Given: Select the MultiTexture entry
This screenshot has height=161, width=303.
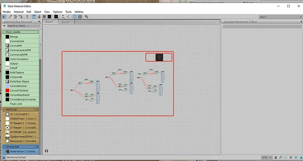Looking at the screenshot, I should pyautogui.click(x=22, y=73).
